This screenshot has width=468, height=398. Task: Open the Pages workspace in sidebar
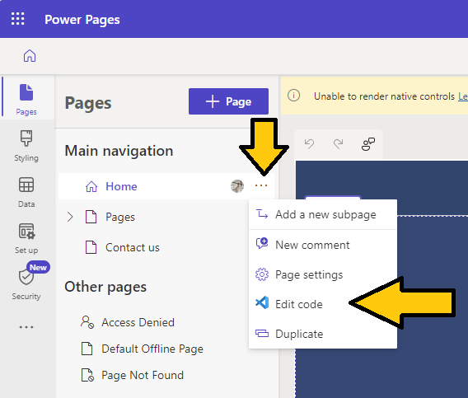(26, 99)
